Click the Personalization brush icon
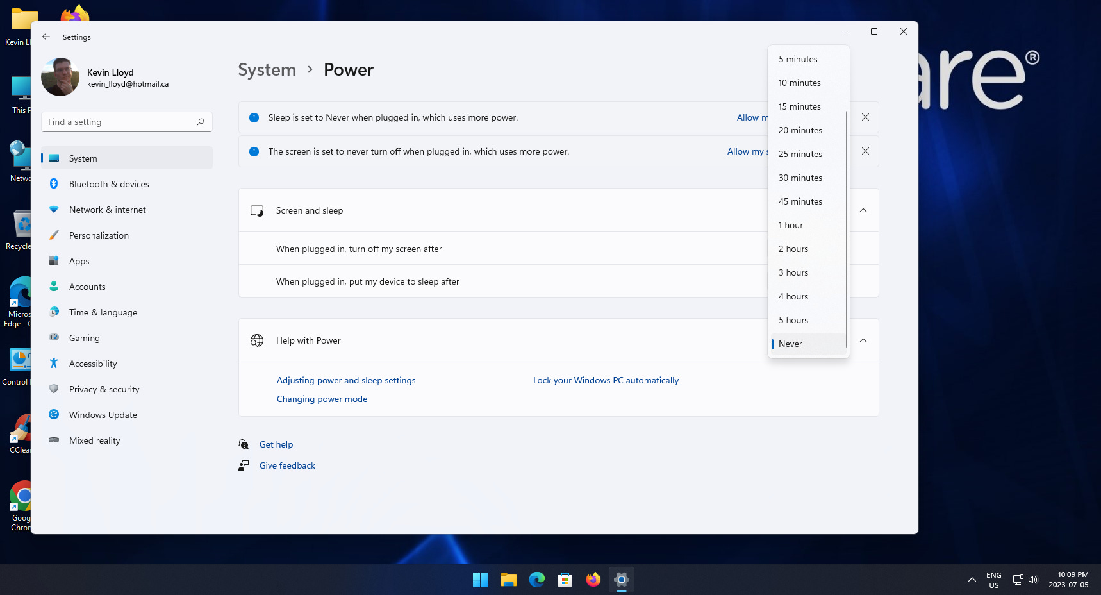The width and height of the screenshot is (1101, 595). (54, 235)
